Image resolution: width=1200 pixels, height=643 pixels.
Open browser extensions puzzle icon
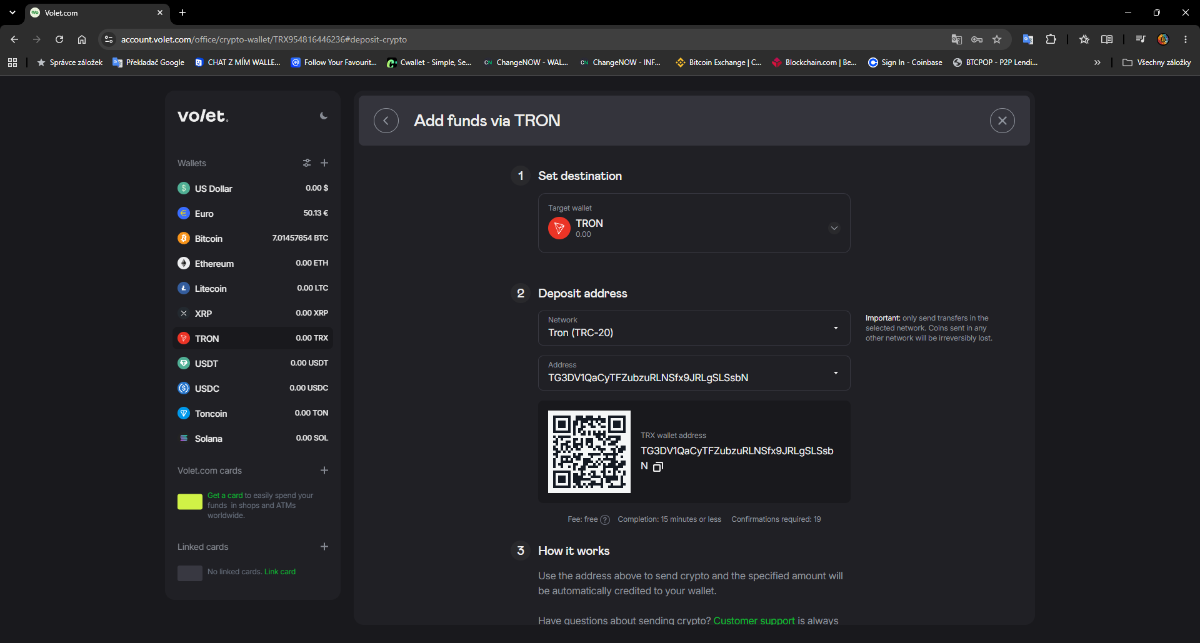point(1051,39)
